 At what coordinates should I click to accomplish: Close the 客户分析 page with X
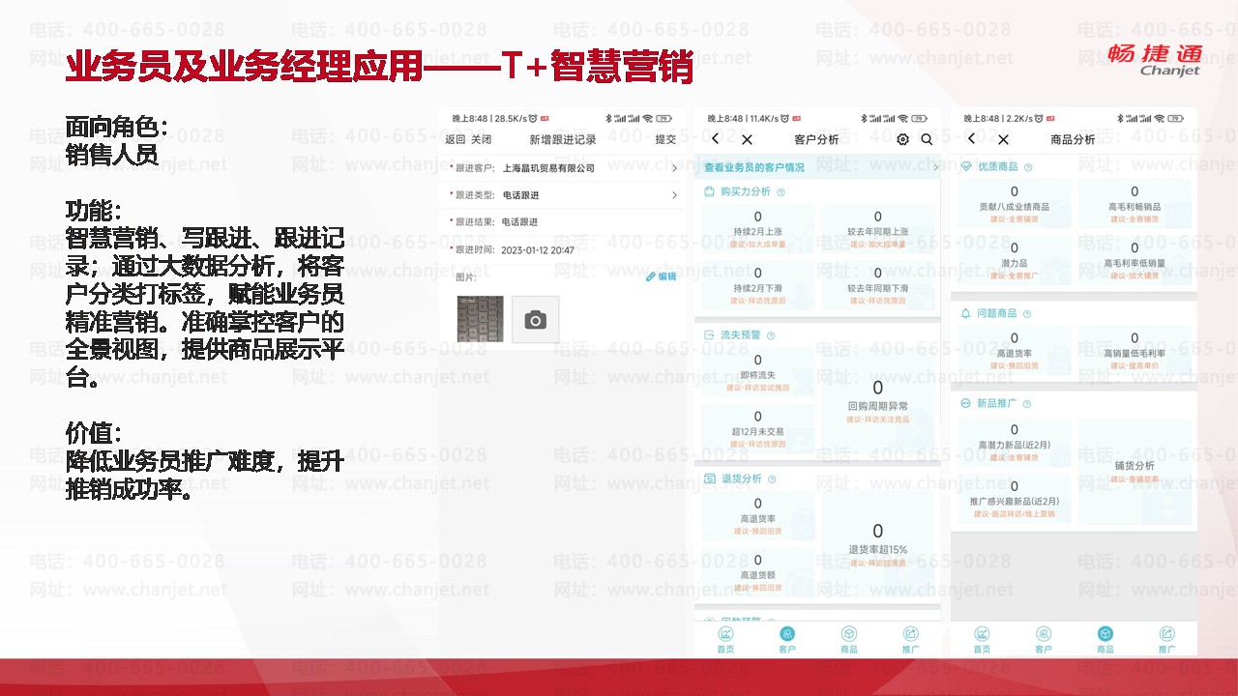(x=747, y=139)
